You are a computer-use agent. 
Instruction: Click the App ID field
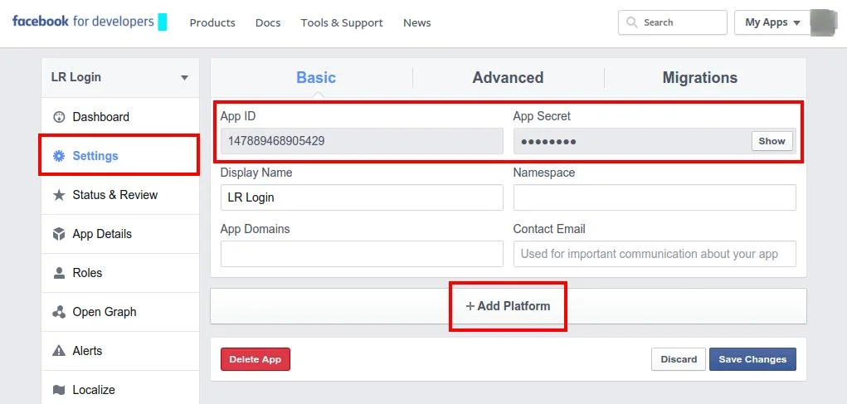coord(362,141)
